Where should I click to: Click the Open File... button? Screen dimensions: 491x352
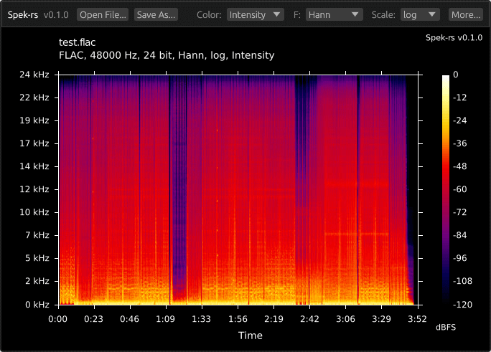[103, 14]
